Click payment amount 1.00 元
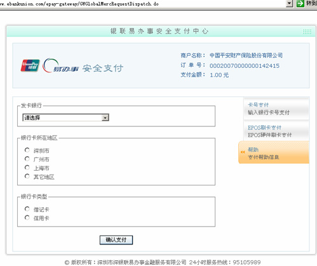The width and height of the screenshot is (317, 266). [219, 75]
